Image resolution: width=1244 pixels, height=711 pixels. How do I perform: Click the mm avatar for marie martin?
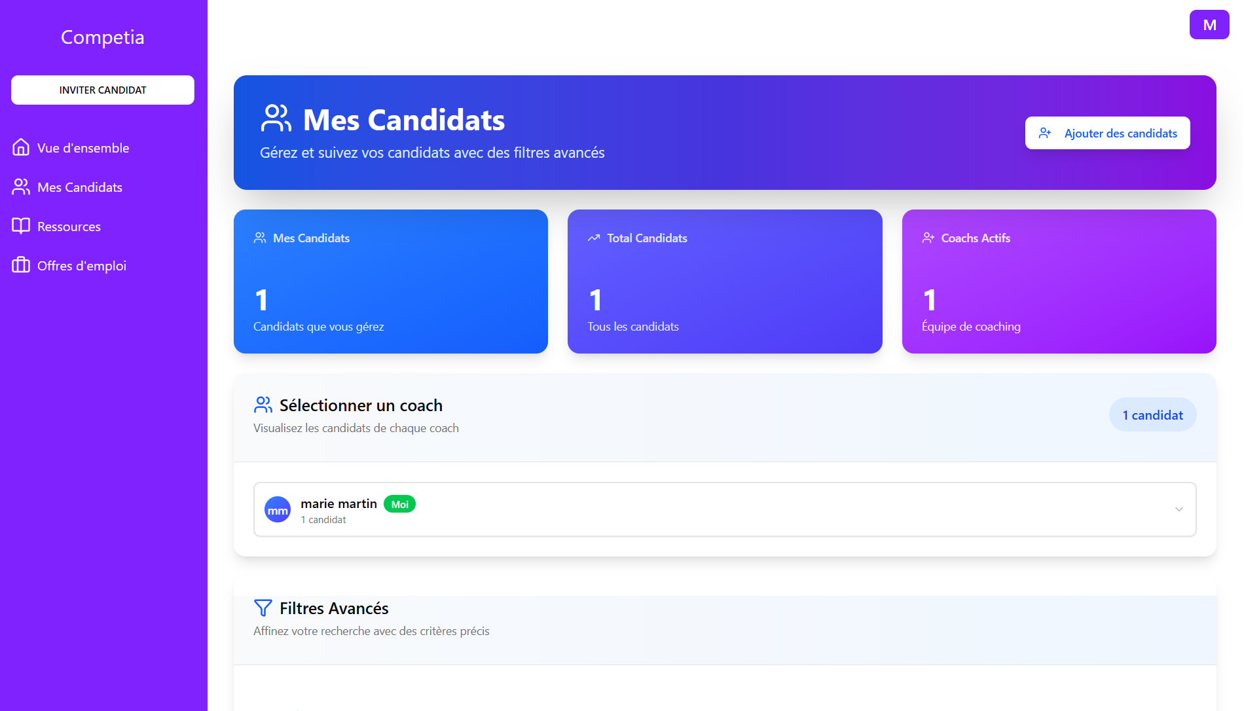(278, 510)
